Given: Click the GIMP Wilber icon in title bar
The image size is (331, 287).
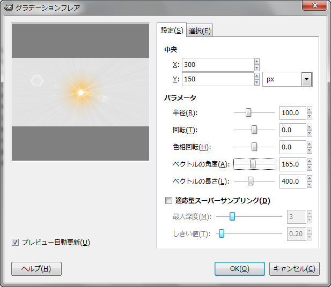Looking at the screenshot, I should [9, 7].
